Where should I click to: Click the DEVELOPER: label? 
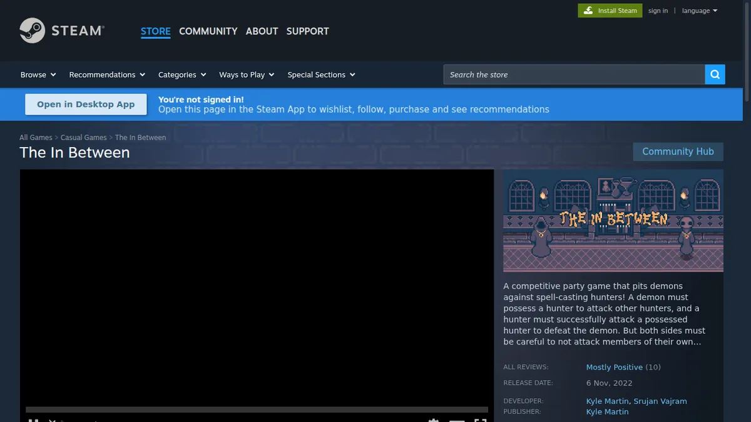click(523, 401)
